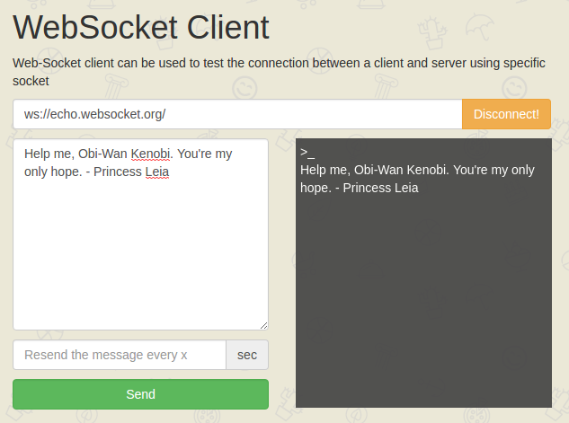The width and height of the screenshot is (569, 423).
Task: Click inside the message text area
Action: 140,251
